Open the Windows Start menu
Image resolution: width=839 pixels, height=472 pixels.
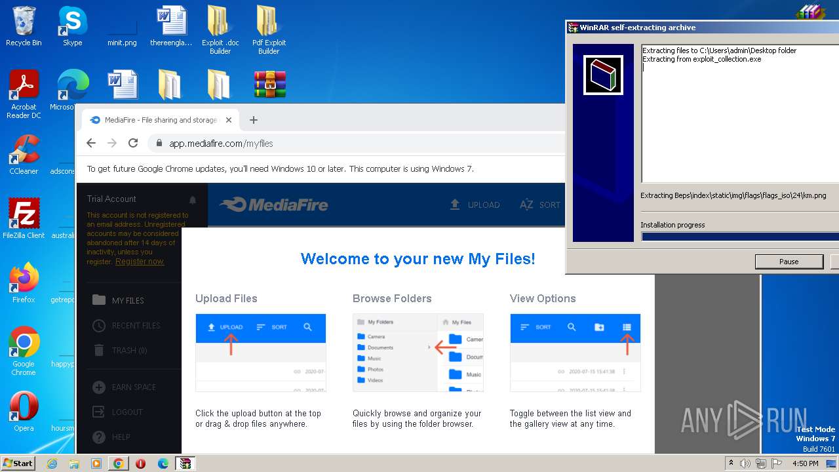click(18, 463)
